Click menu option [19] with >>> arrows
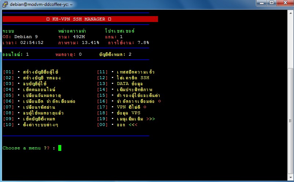 click(126, 119)
